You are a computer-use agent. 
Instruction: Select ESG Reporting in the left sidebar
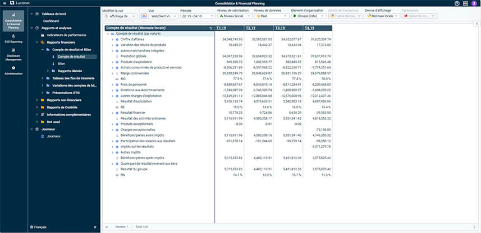point(13,39)
